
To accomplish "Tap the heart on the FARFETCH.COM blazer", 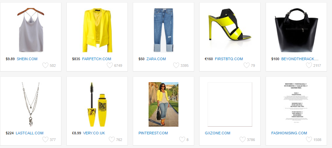I will click(110, 65).
